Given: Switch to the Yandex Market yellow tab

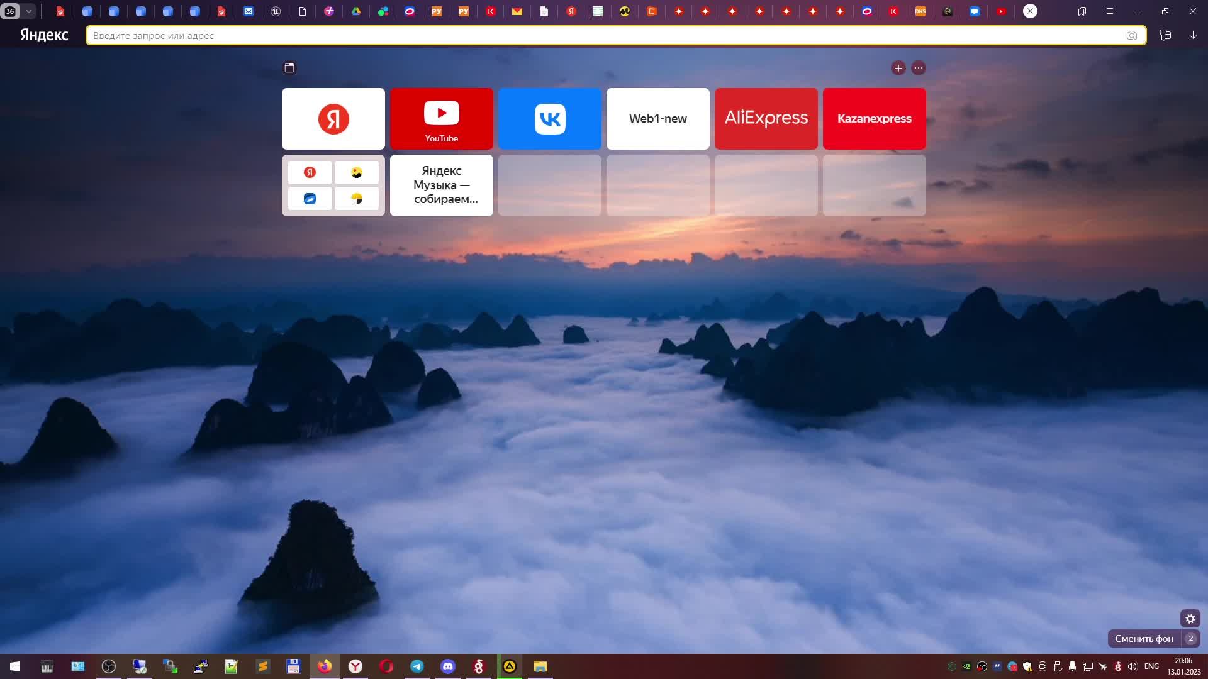Looking at the screenshot, I should pyautogui.click(x=625, y=11).
